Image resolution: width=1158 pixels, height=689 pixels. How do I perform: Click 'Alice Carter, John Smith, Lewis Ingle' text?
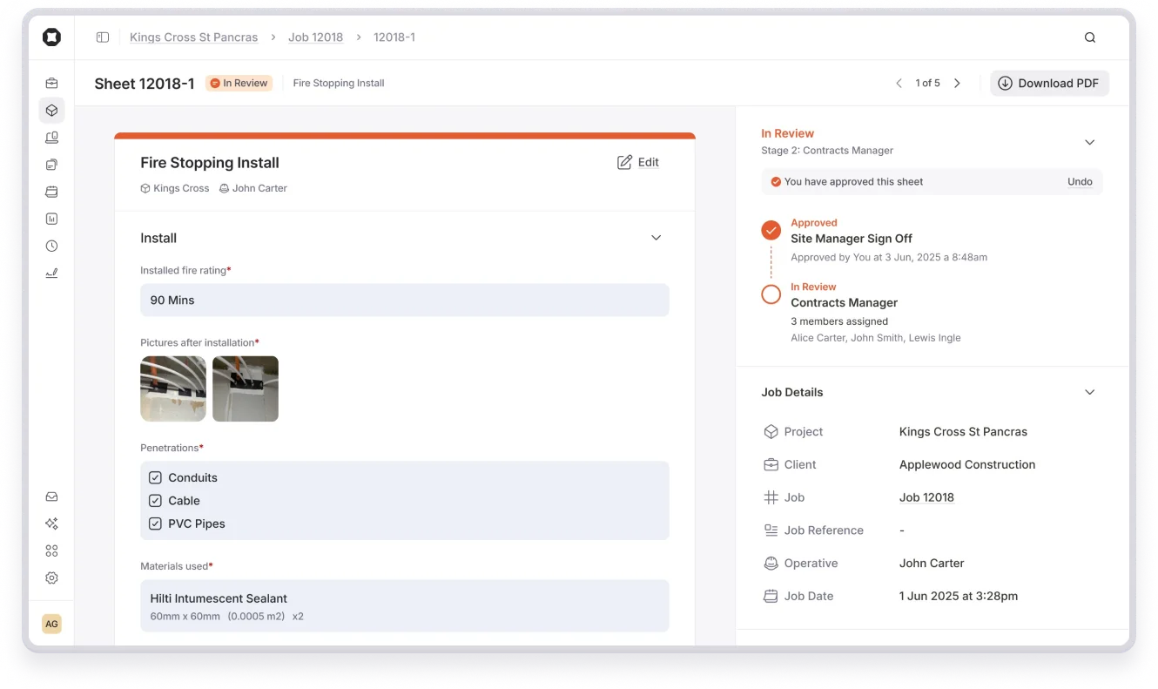click(876, 338)
